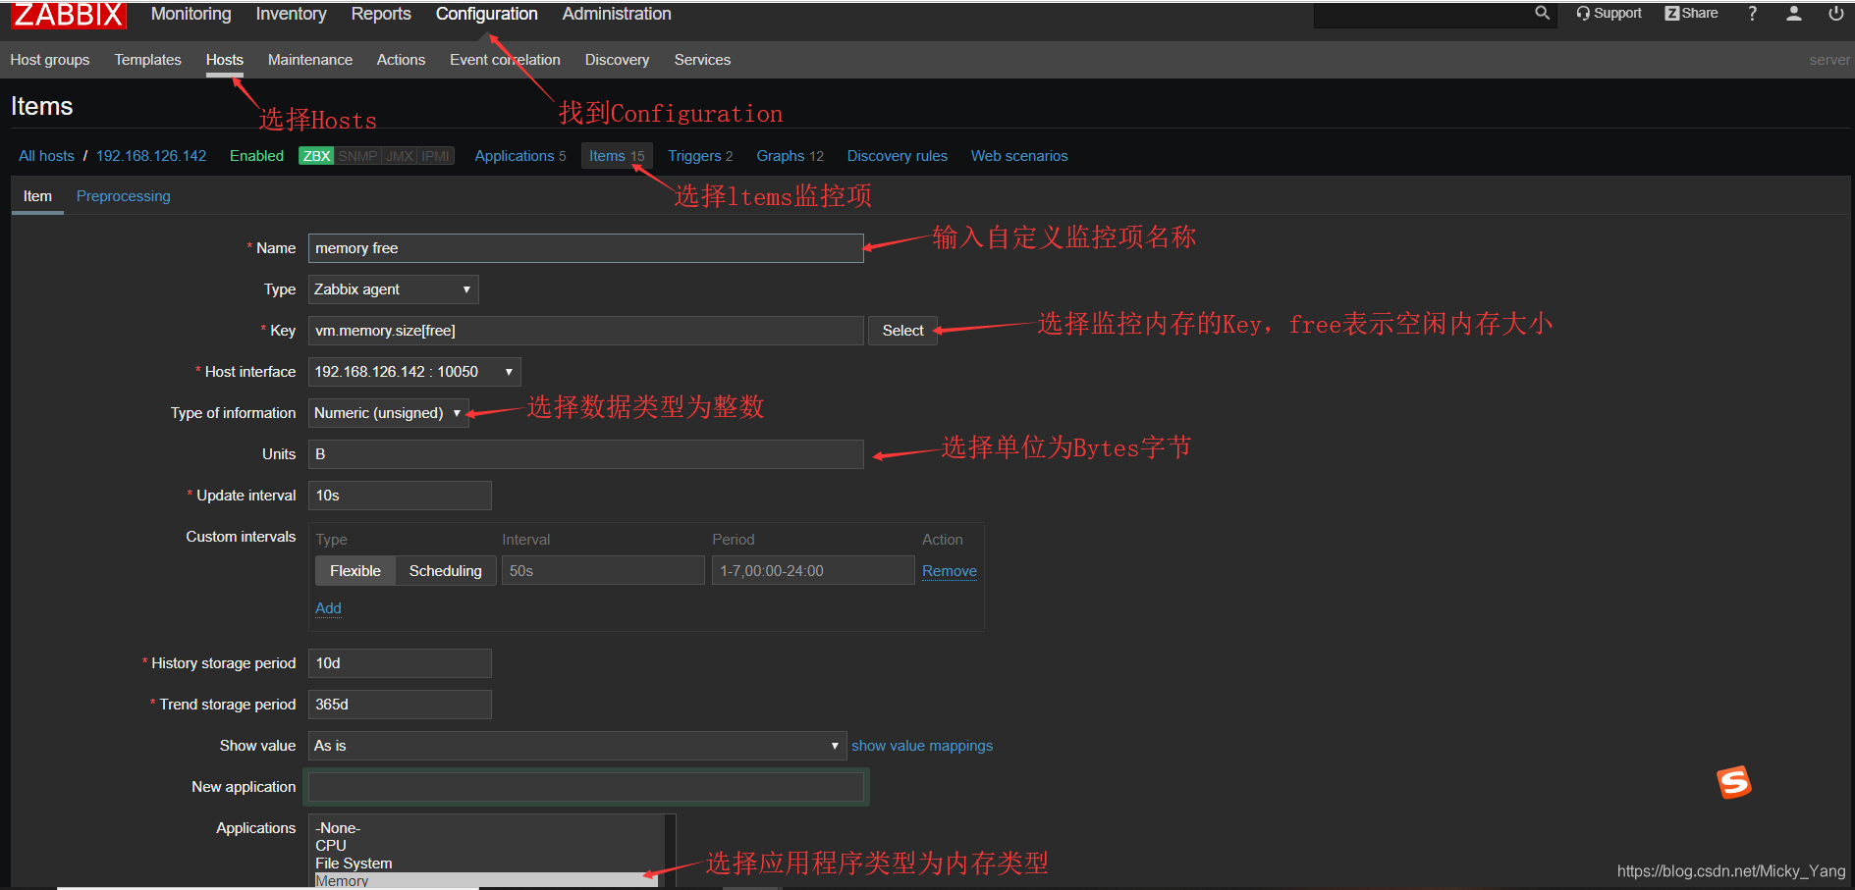
Task: Open the Show value dropdown
Action: click(576, 746)
